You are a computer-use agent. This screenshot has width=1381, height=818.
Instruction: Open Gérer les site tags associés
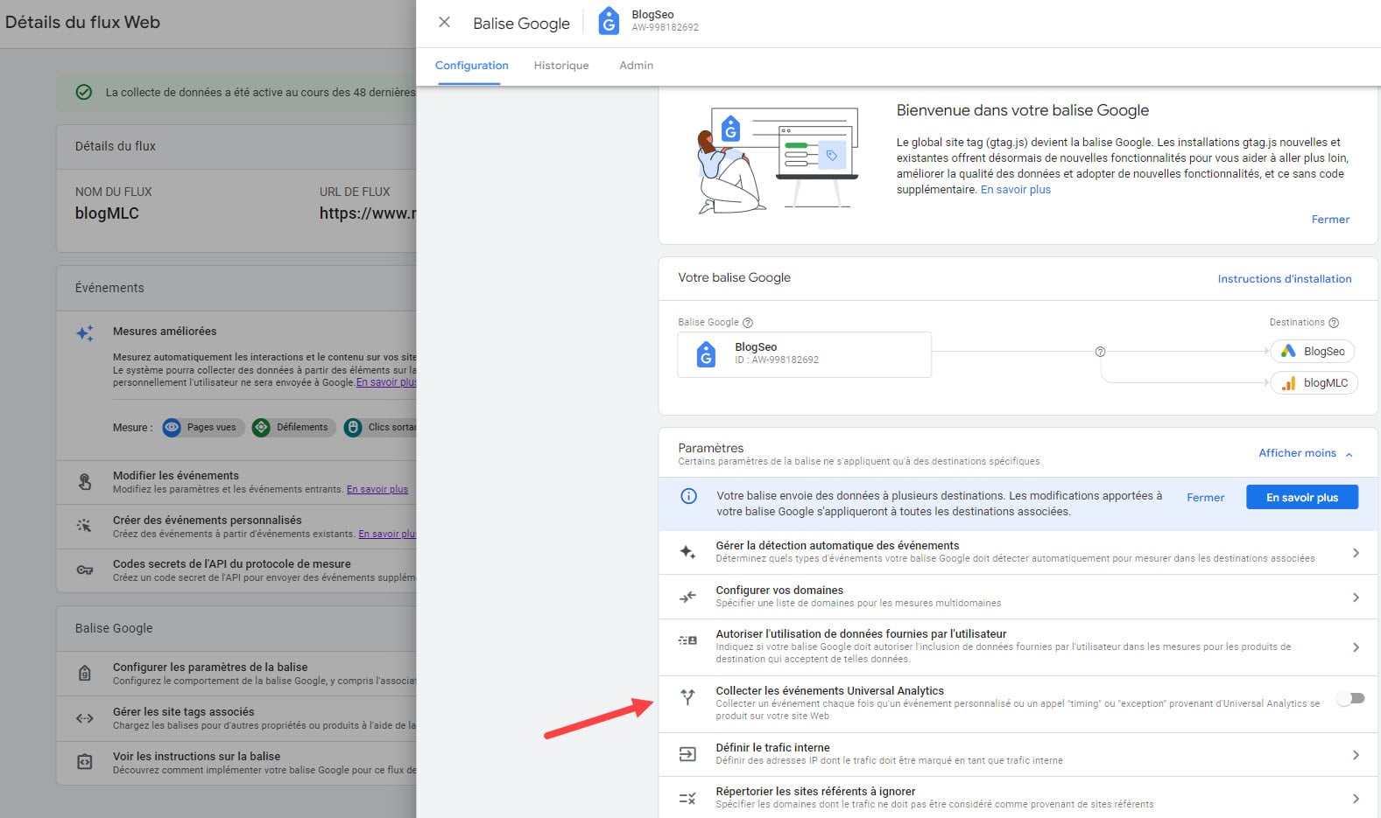[236, 718]
